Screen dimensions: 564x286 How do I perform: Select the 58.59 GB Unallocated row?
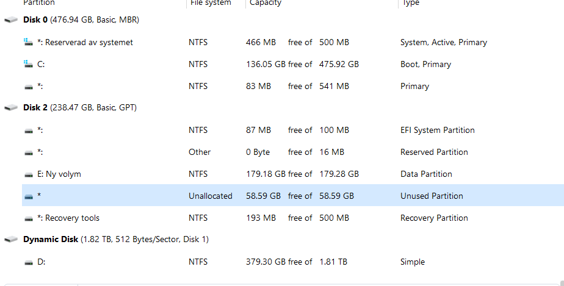[x=293, y=196]
